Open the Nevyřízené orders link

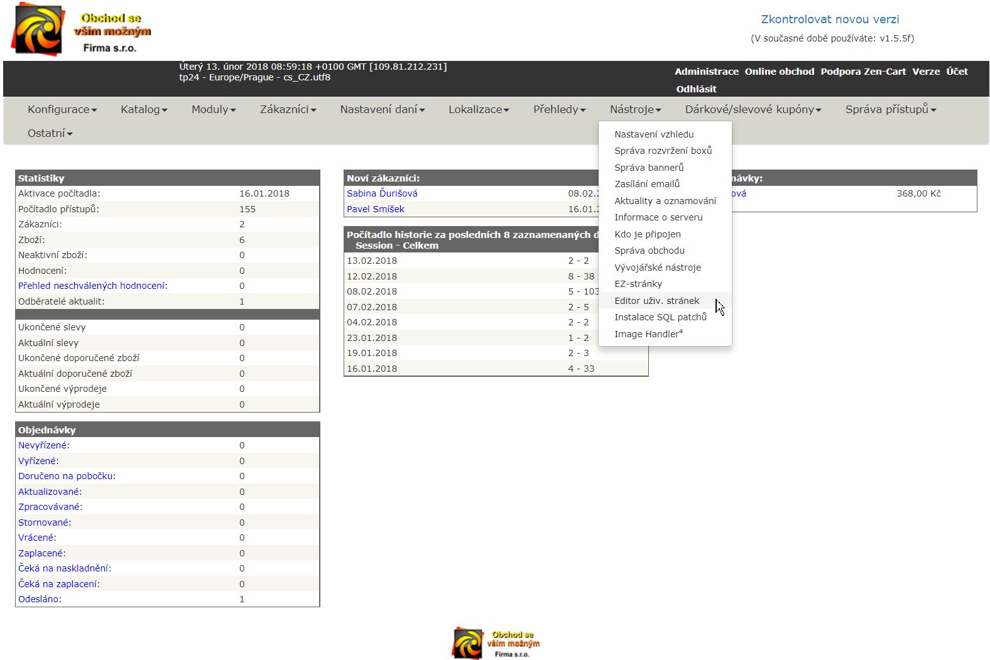43,445
